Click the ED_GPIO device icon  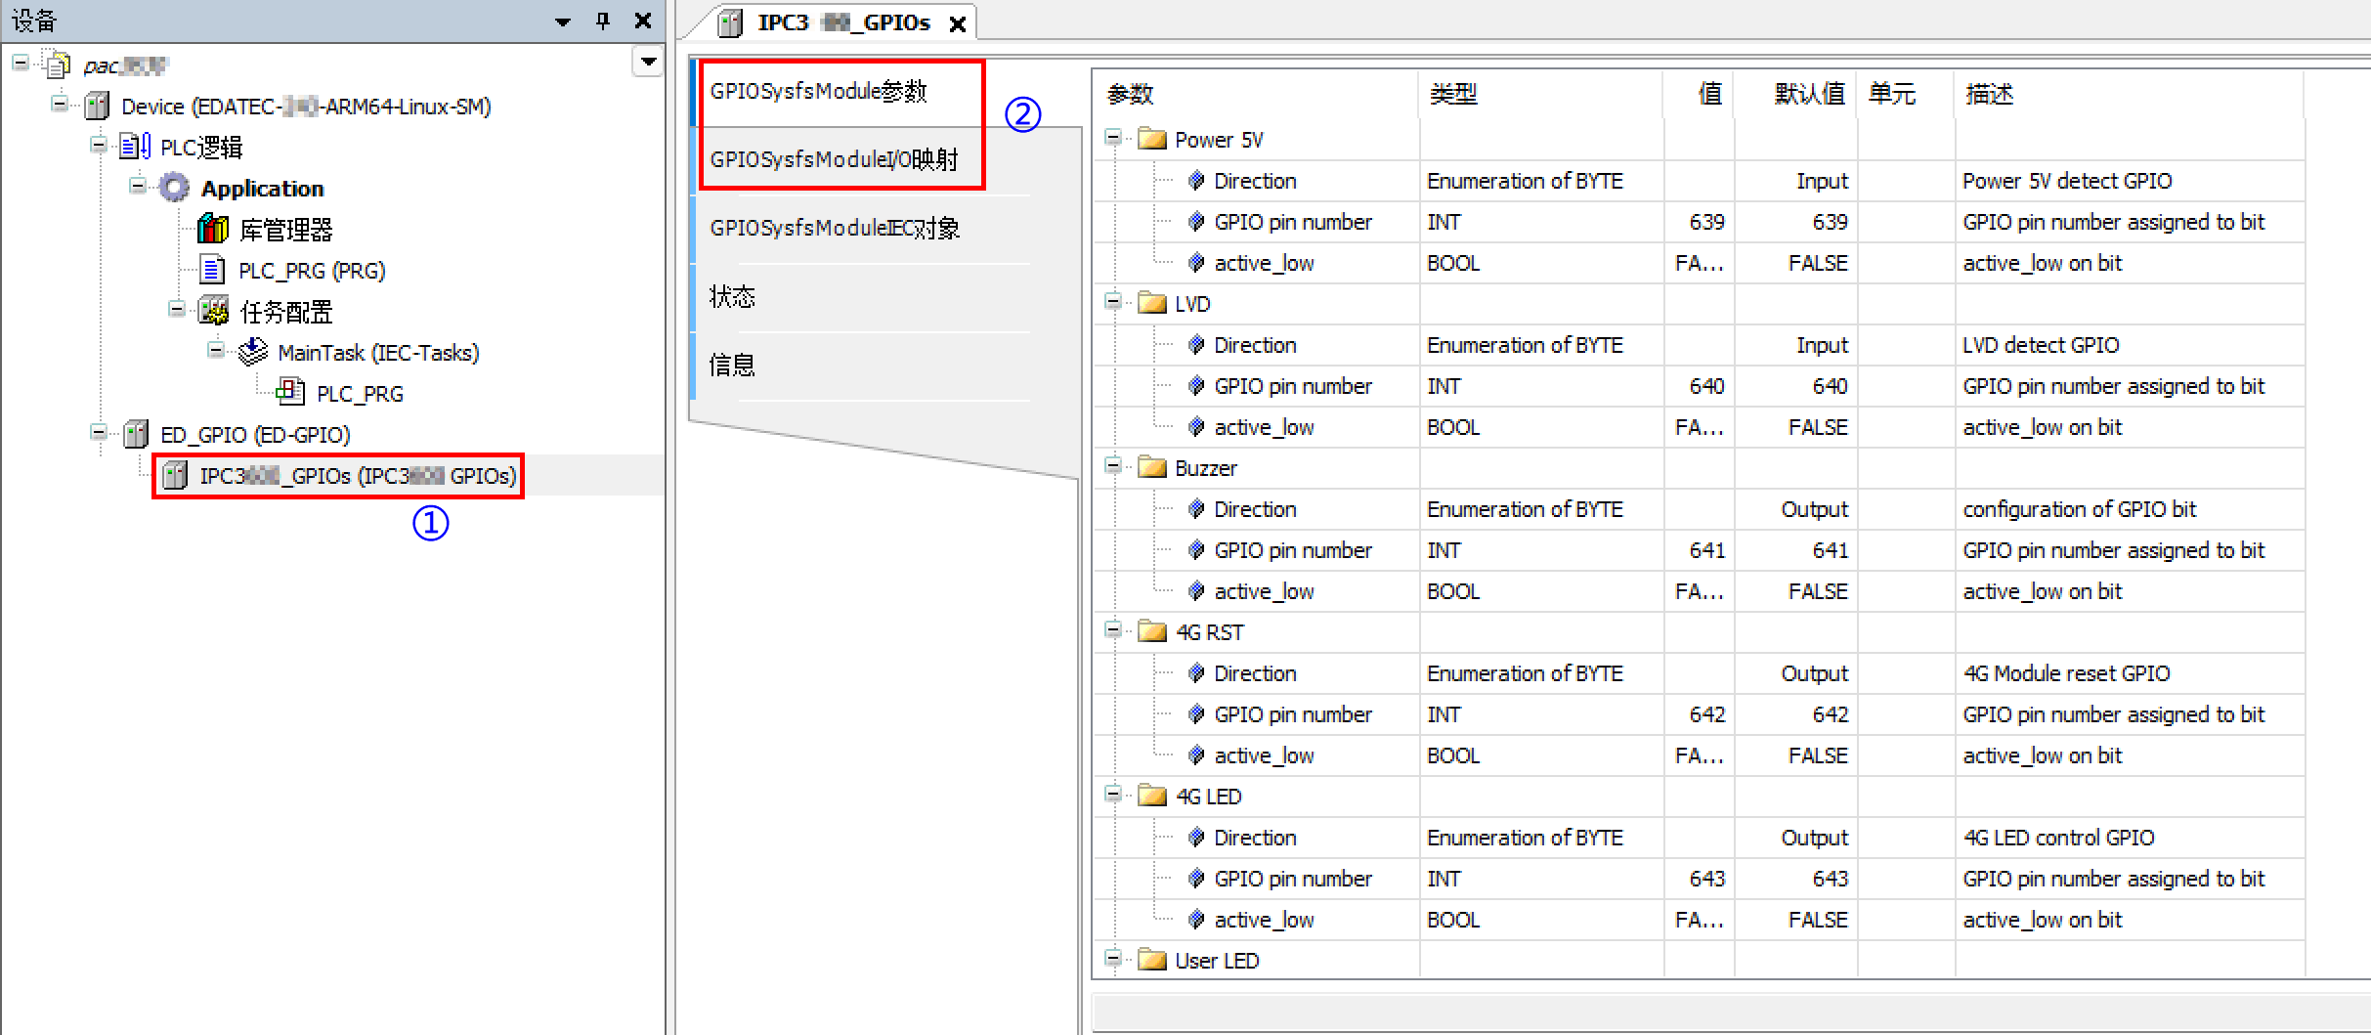(x=135, y=434)
